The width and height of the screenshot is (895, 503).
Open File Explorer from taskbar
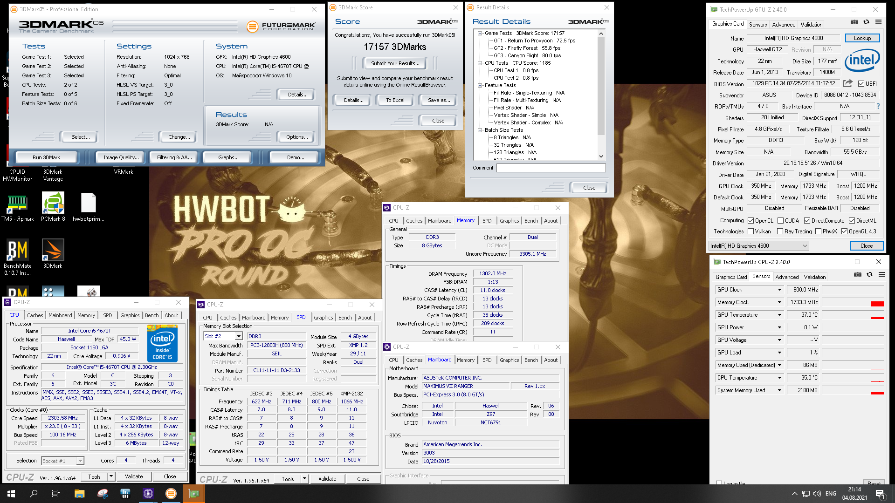(x=79, y=494)
